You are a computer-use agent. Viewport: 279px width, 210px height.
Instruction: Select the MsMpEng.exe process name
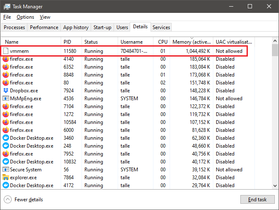point(26,99)
